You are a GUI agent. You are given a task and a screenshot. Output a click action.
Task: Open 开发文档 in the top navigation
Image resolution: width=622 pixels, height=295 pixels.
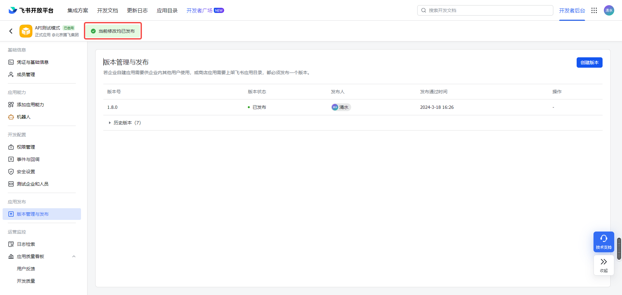108,10
